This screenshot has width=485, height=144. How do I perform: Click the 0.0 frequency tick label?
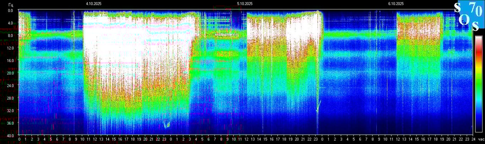[x=10, y=11]
